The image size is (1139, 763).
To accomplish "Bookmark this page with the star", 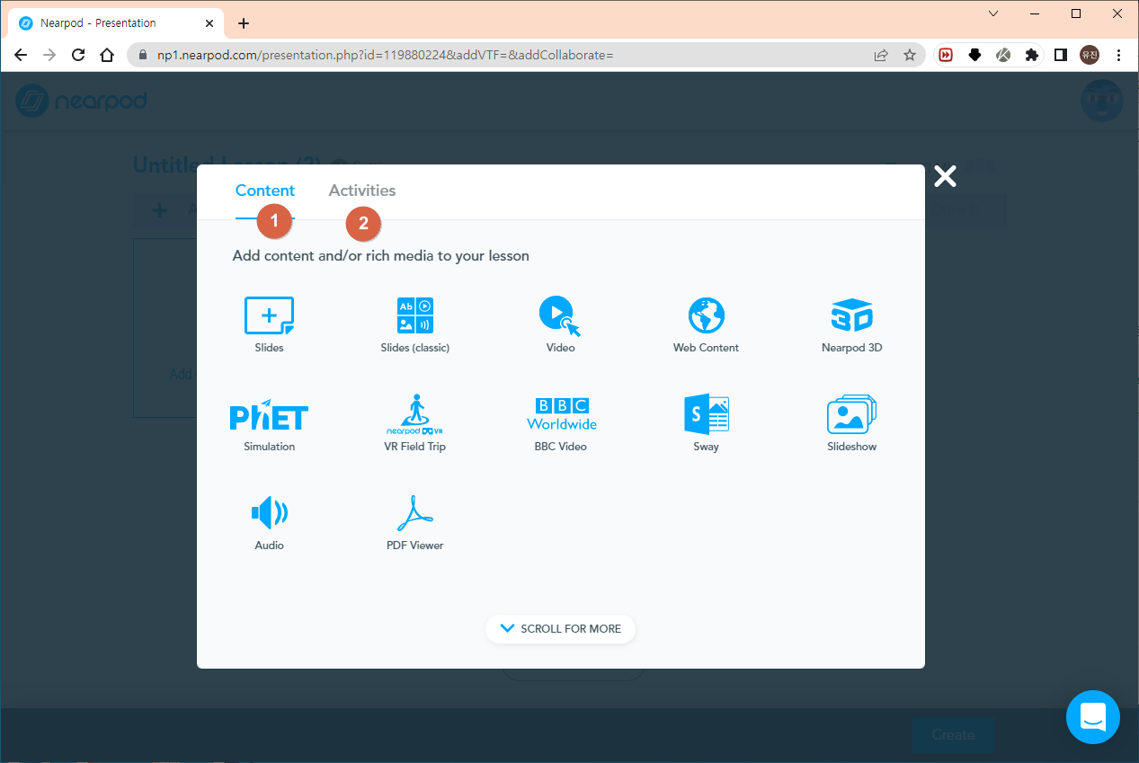I will click(x=909, y=55).
